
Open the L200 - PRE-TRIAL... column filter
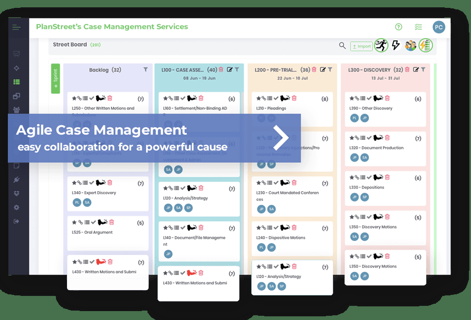click(330, 70)
